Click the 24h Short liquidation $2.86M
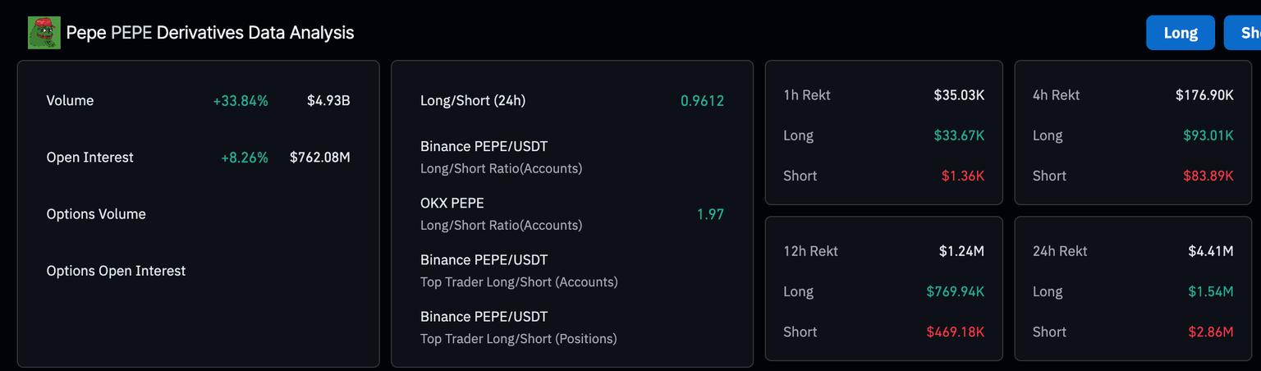This screenshot has height=371, width=1261. 1210,332
